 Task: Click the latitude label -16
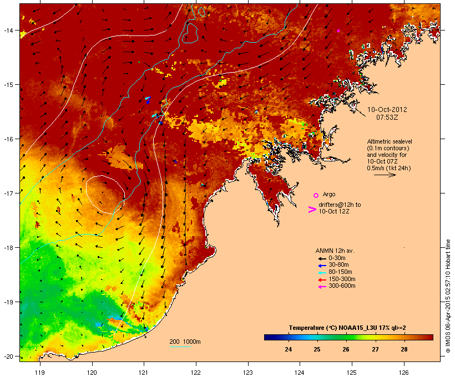click(x=8, y=139)
